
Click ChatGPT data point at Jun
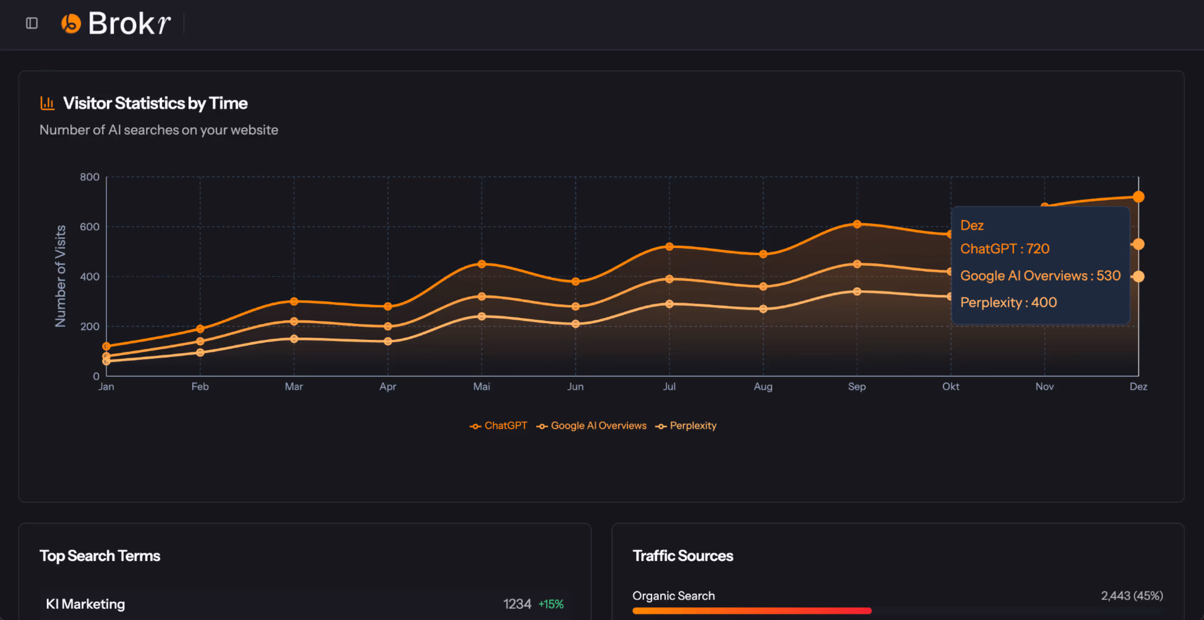575,282
